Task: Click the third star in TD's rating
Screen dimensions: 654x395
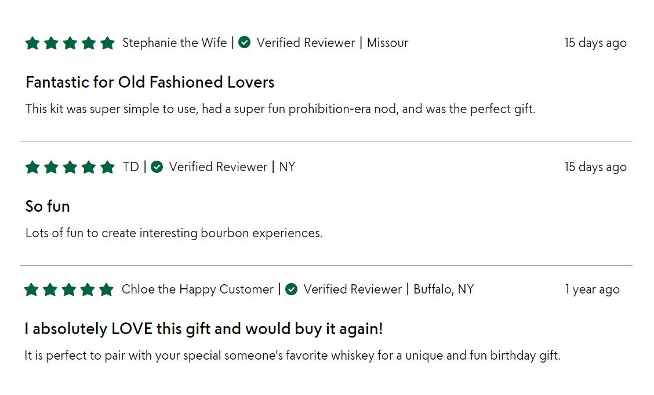Action: pos(70,167)
